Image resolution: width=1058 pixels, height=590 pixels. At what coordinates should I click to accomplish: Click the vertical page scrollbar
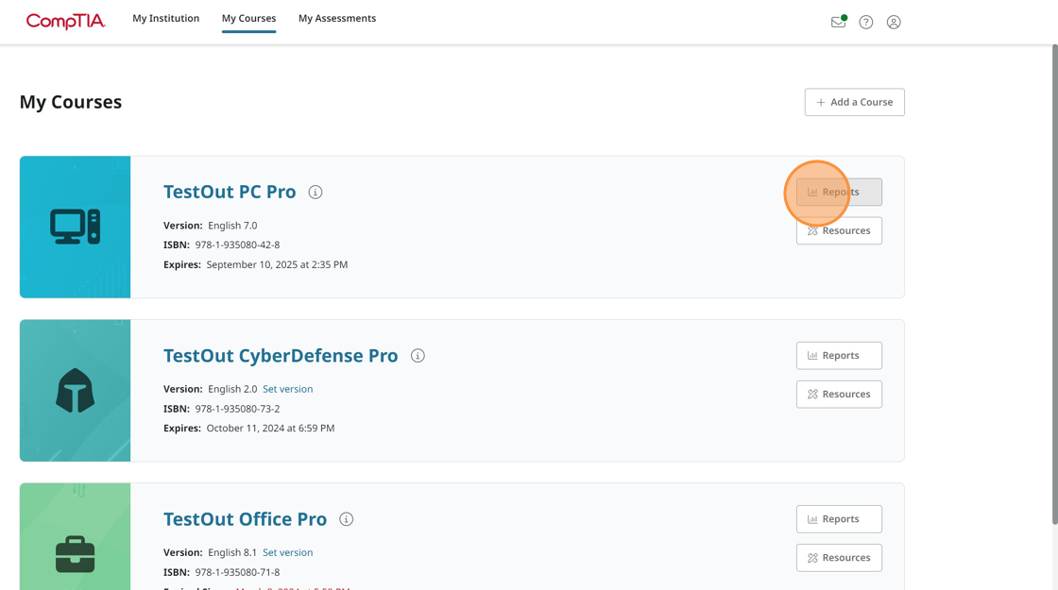pos(1054,283)
